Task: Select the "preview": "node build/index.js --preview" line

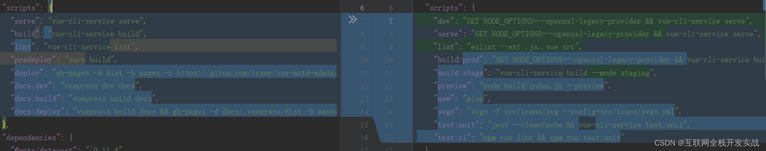Action: coord(522,86)
